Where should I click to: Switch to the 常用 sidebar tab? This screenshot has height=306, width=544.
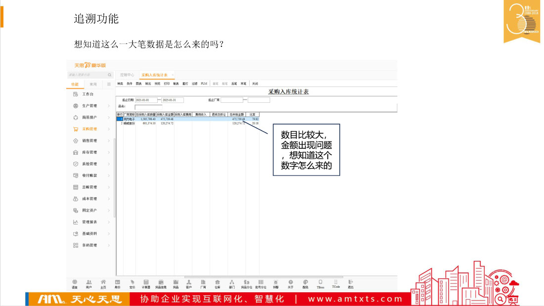pyautogui.click(x=93, y=84)
